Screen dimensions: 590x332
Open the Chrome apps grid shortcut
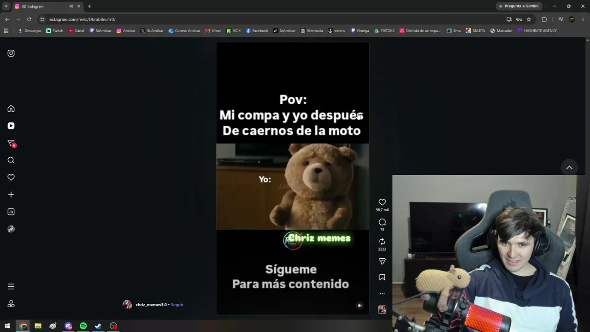click(6, 31)
